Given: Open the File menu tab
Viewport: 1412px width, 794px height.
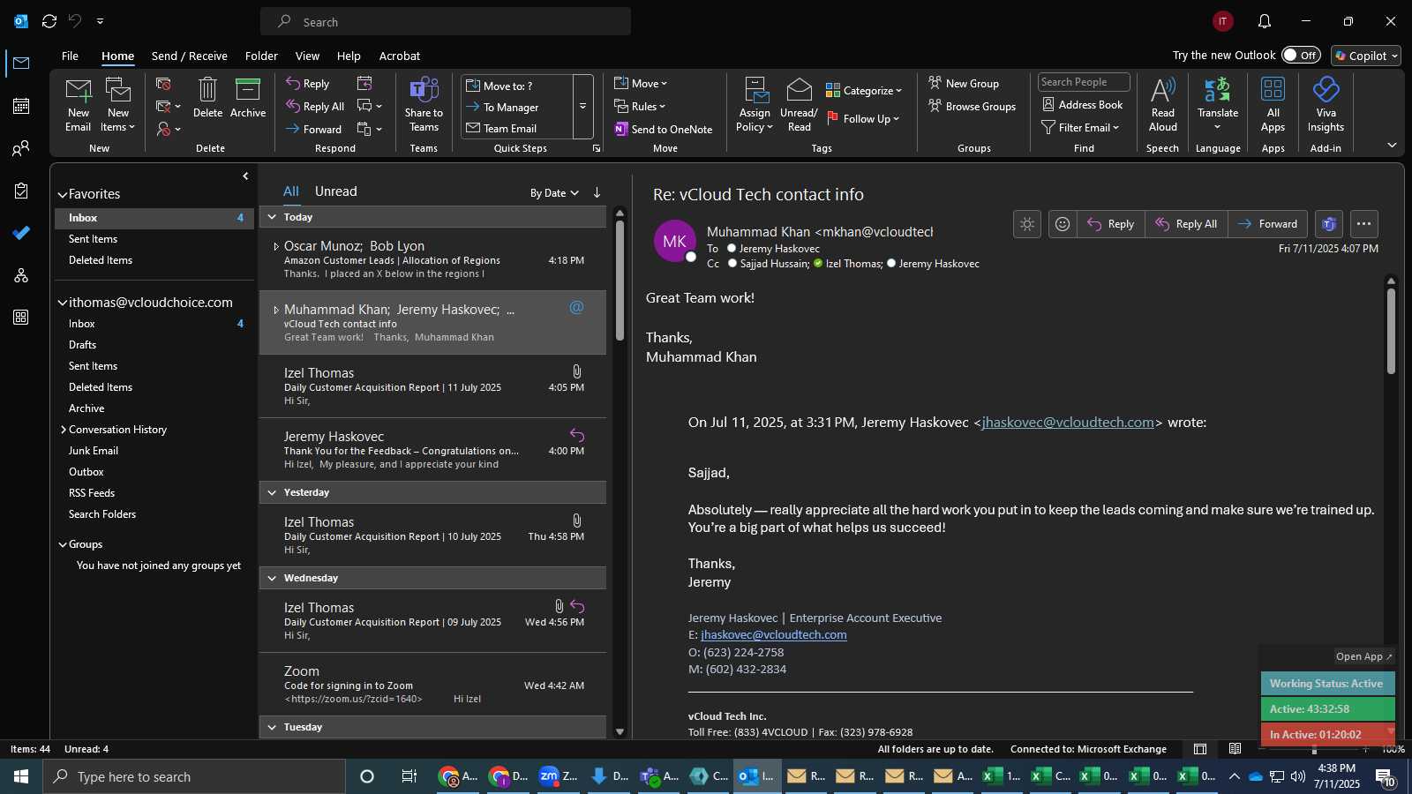Looking at the screenshot, I should pos(70,56).
